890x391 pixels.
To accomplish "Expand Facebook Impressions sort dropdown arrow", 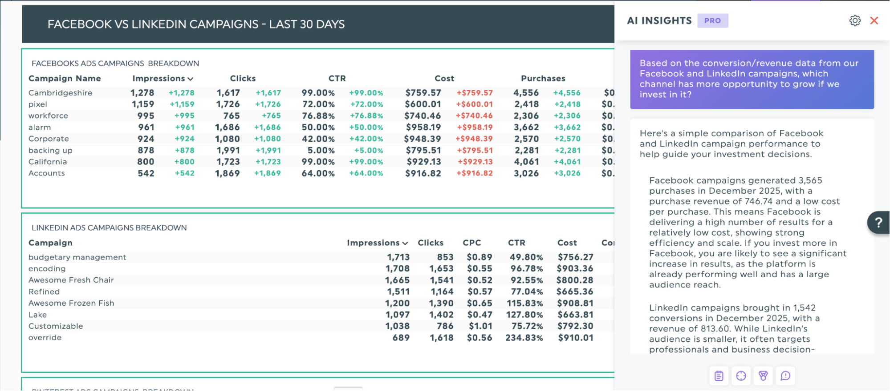I will coord(191,79).
